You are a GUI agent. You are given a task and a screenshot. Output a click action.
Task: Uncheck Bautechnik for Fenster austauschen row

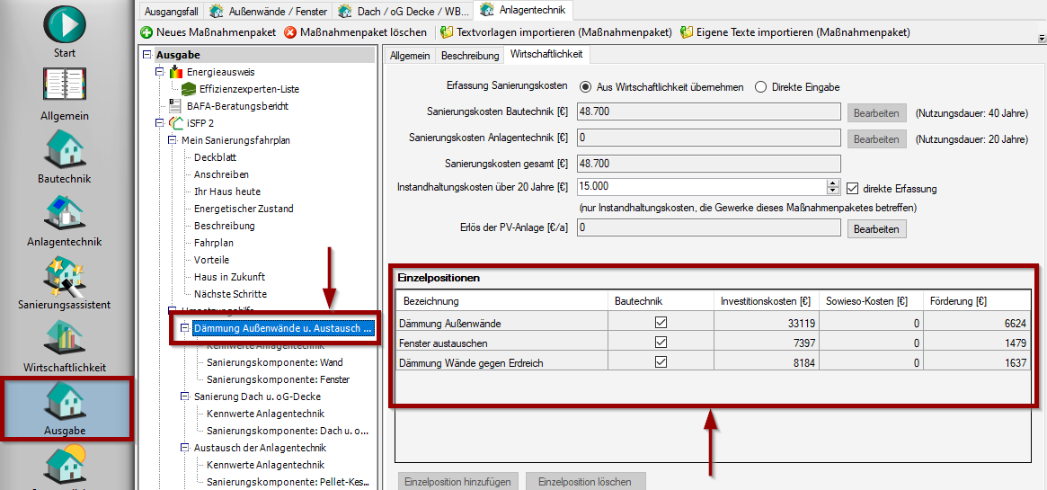661,343
